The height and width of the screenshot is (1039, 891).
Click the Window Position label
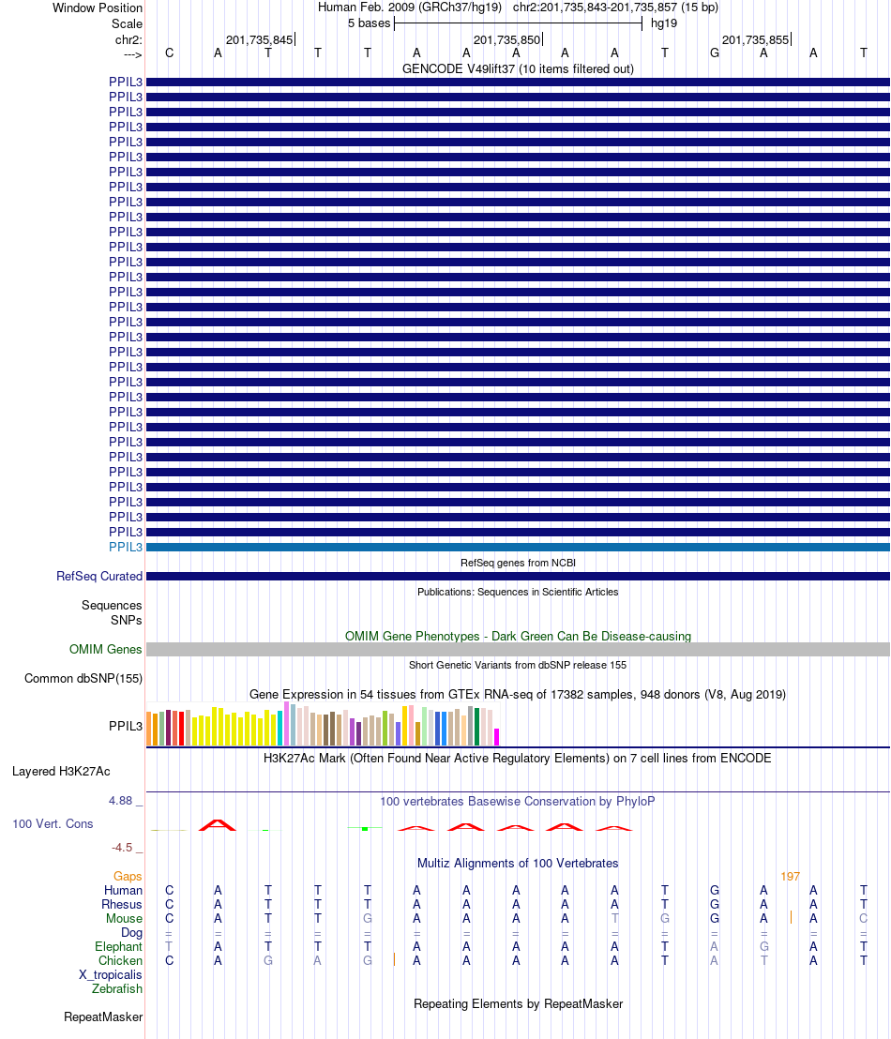tap(98, 8)
